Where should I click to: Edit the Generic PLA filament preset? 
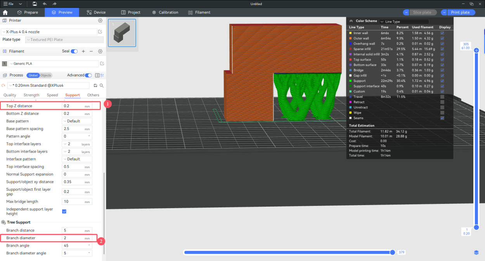click(102, 64)
